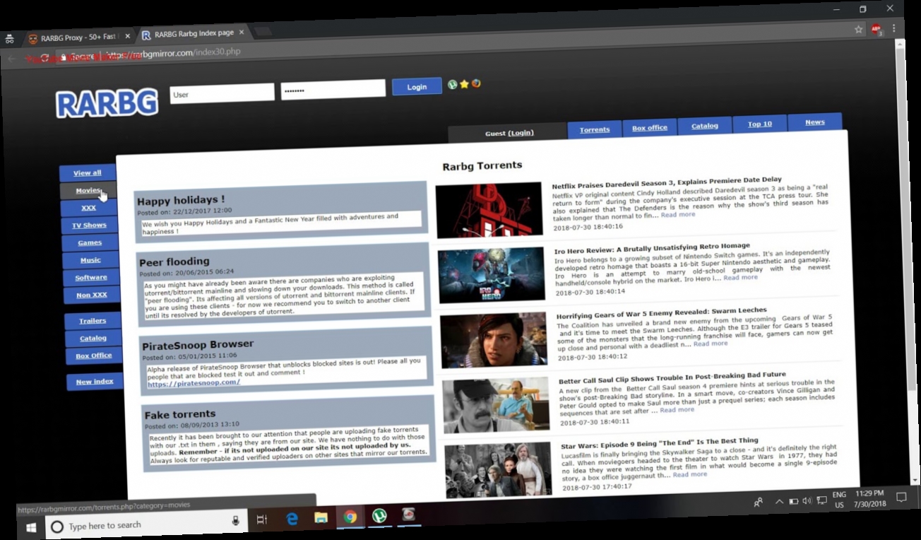Click the yellow star icon beside Login
The width and height of the screenshot is (921, 540).
coord(464,84)
